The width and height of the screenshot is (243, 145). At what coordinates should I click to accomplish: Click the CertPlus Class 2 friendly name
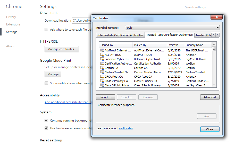(197, 81)
